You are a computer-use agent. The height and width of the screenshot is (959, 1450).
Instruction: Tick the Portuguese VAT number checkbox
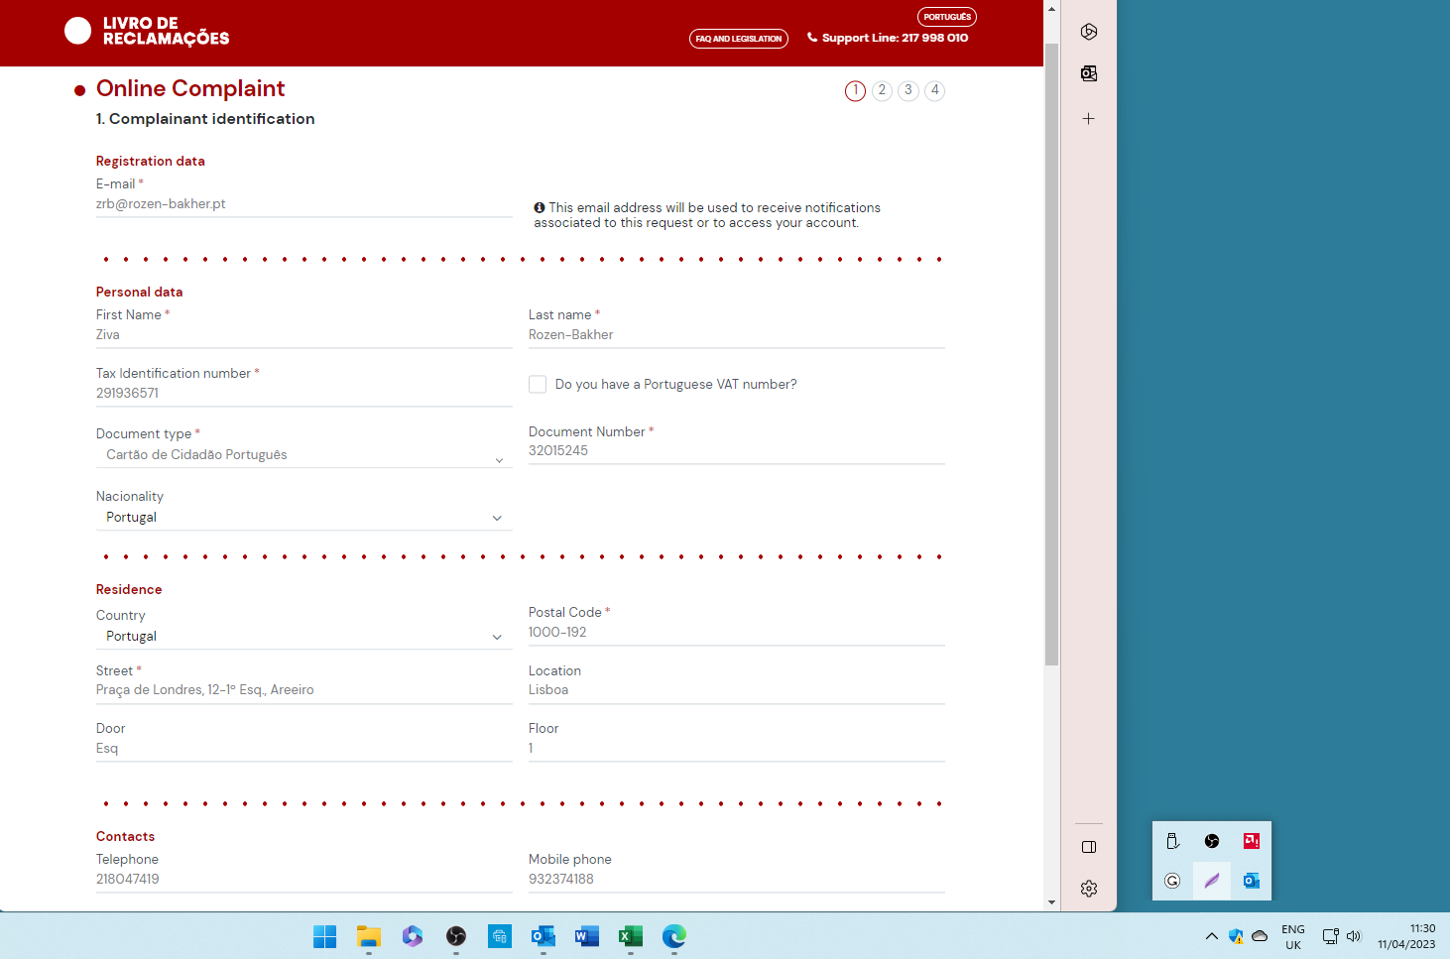[x=538, y=385]
